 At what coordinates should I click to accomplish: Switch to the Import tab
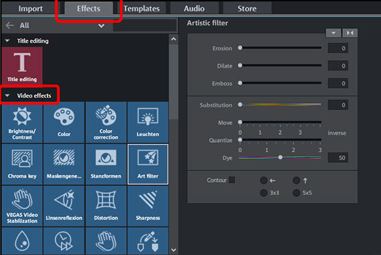[x=30, y=9]
